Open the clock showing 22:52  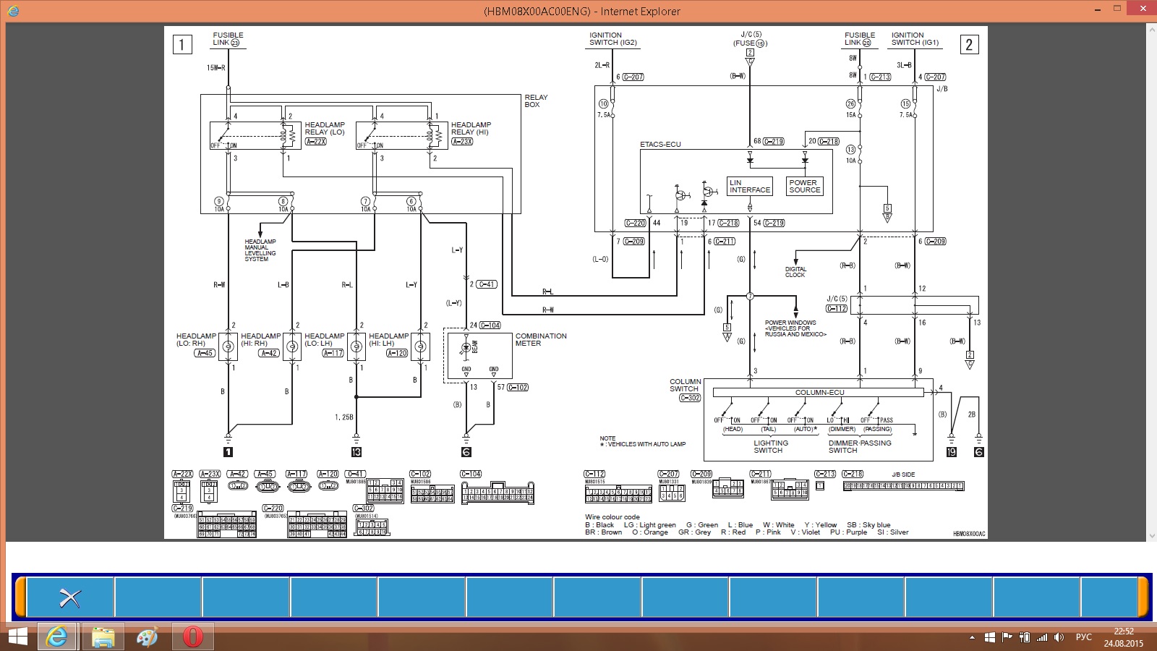point(1123,637)
